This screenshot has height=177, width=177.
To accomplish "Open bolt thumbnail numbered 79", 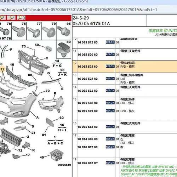I will point(49,31).
